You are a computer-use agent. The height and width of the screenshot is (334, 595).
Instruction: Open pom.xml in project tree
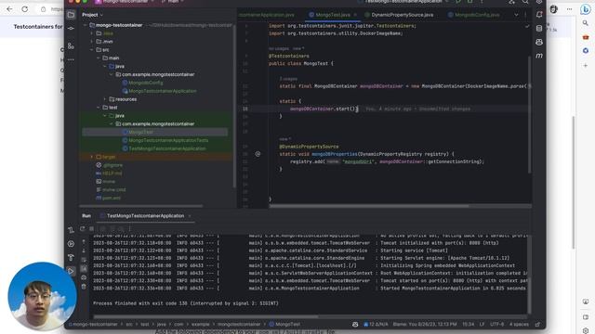[x=108, y=198]
